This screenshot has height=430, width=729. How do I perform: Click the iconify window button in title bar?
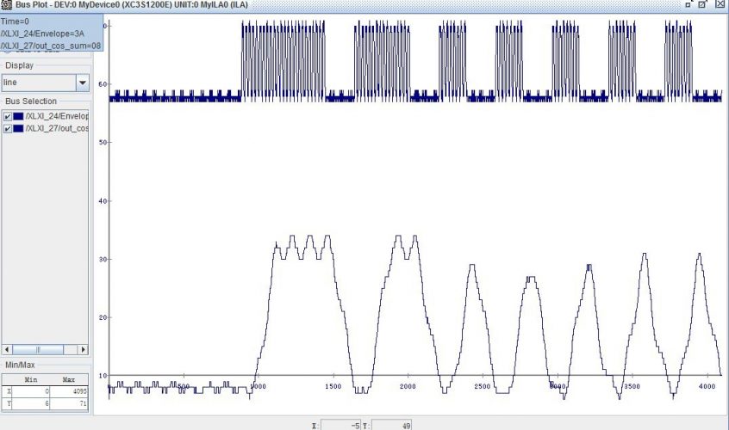[688, 4]
